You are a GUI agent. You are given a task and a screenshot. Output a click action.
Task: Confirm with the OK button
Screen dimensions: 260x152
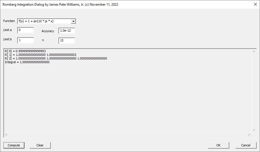pos(219,145)
